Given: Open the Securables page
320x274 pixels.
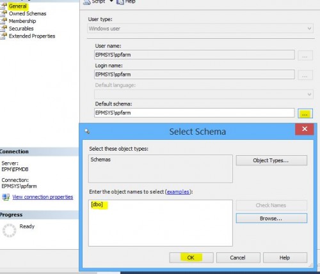Looking at the screenshot, I should click(x=21, y=29).
